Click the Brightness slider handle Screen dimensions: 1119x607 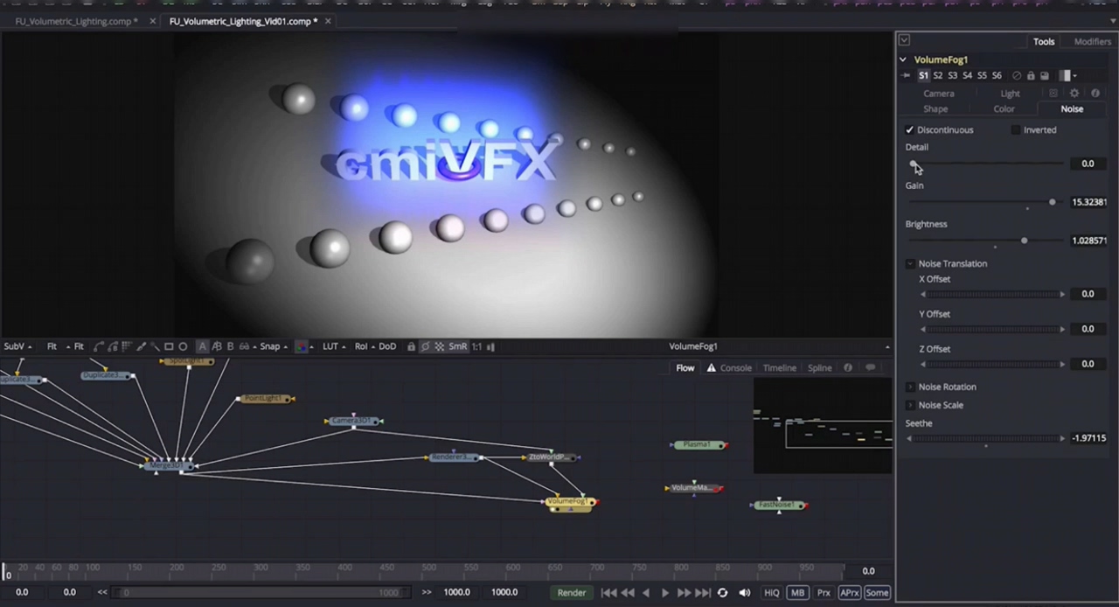click(x=1024, y=241)
